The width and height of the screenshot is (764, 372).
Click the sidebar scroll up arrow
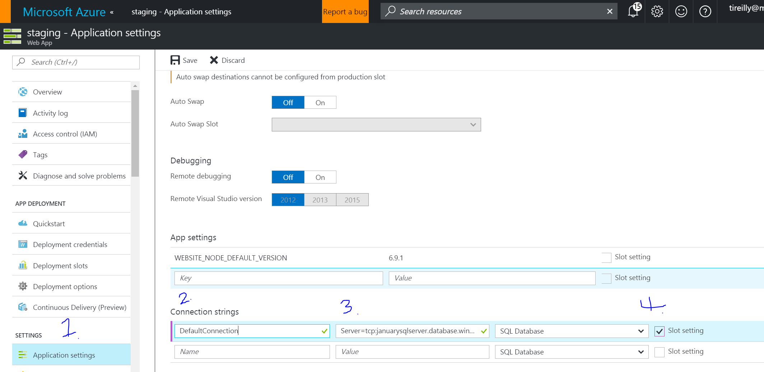(x=135, y=86)
